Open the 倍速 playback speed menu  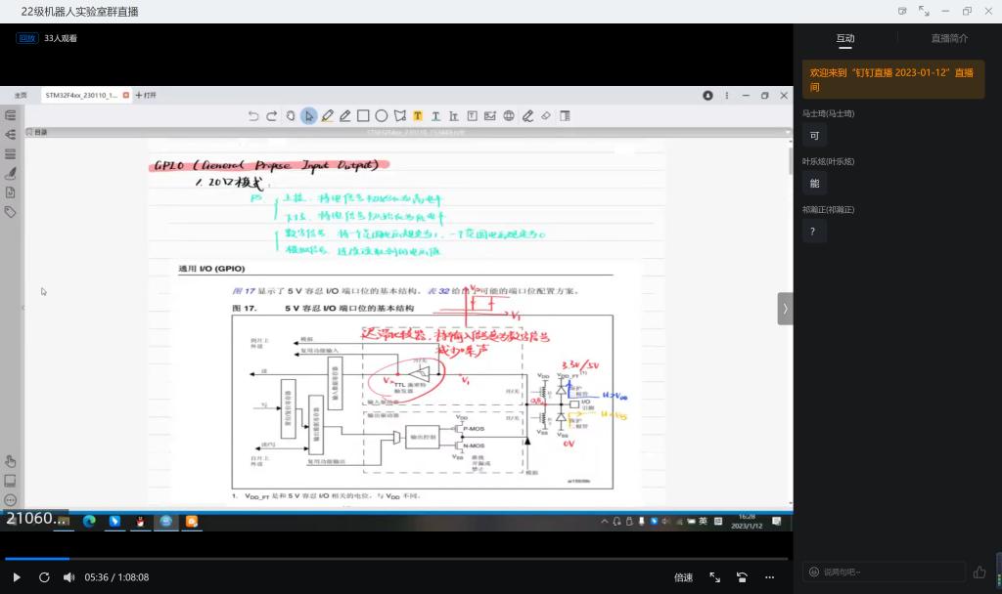pos(683,577)
